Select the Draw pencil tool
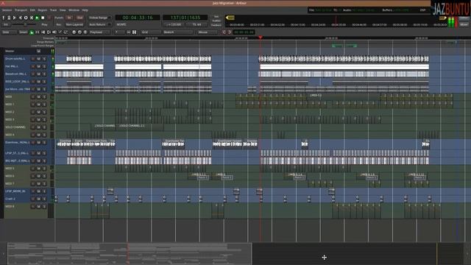 (x=60, y=32)
